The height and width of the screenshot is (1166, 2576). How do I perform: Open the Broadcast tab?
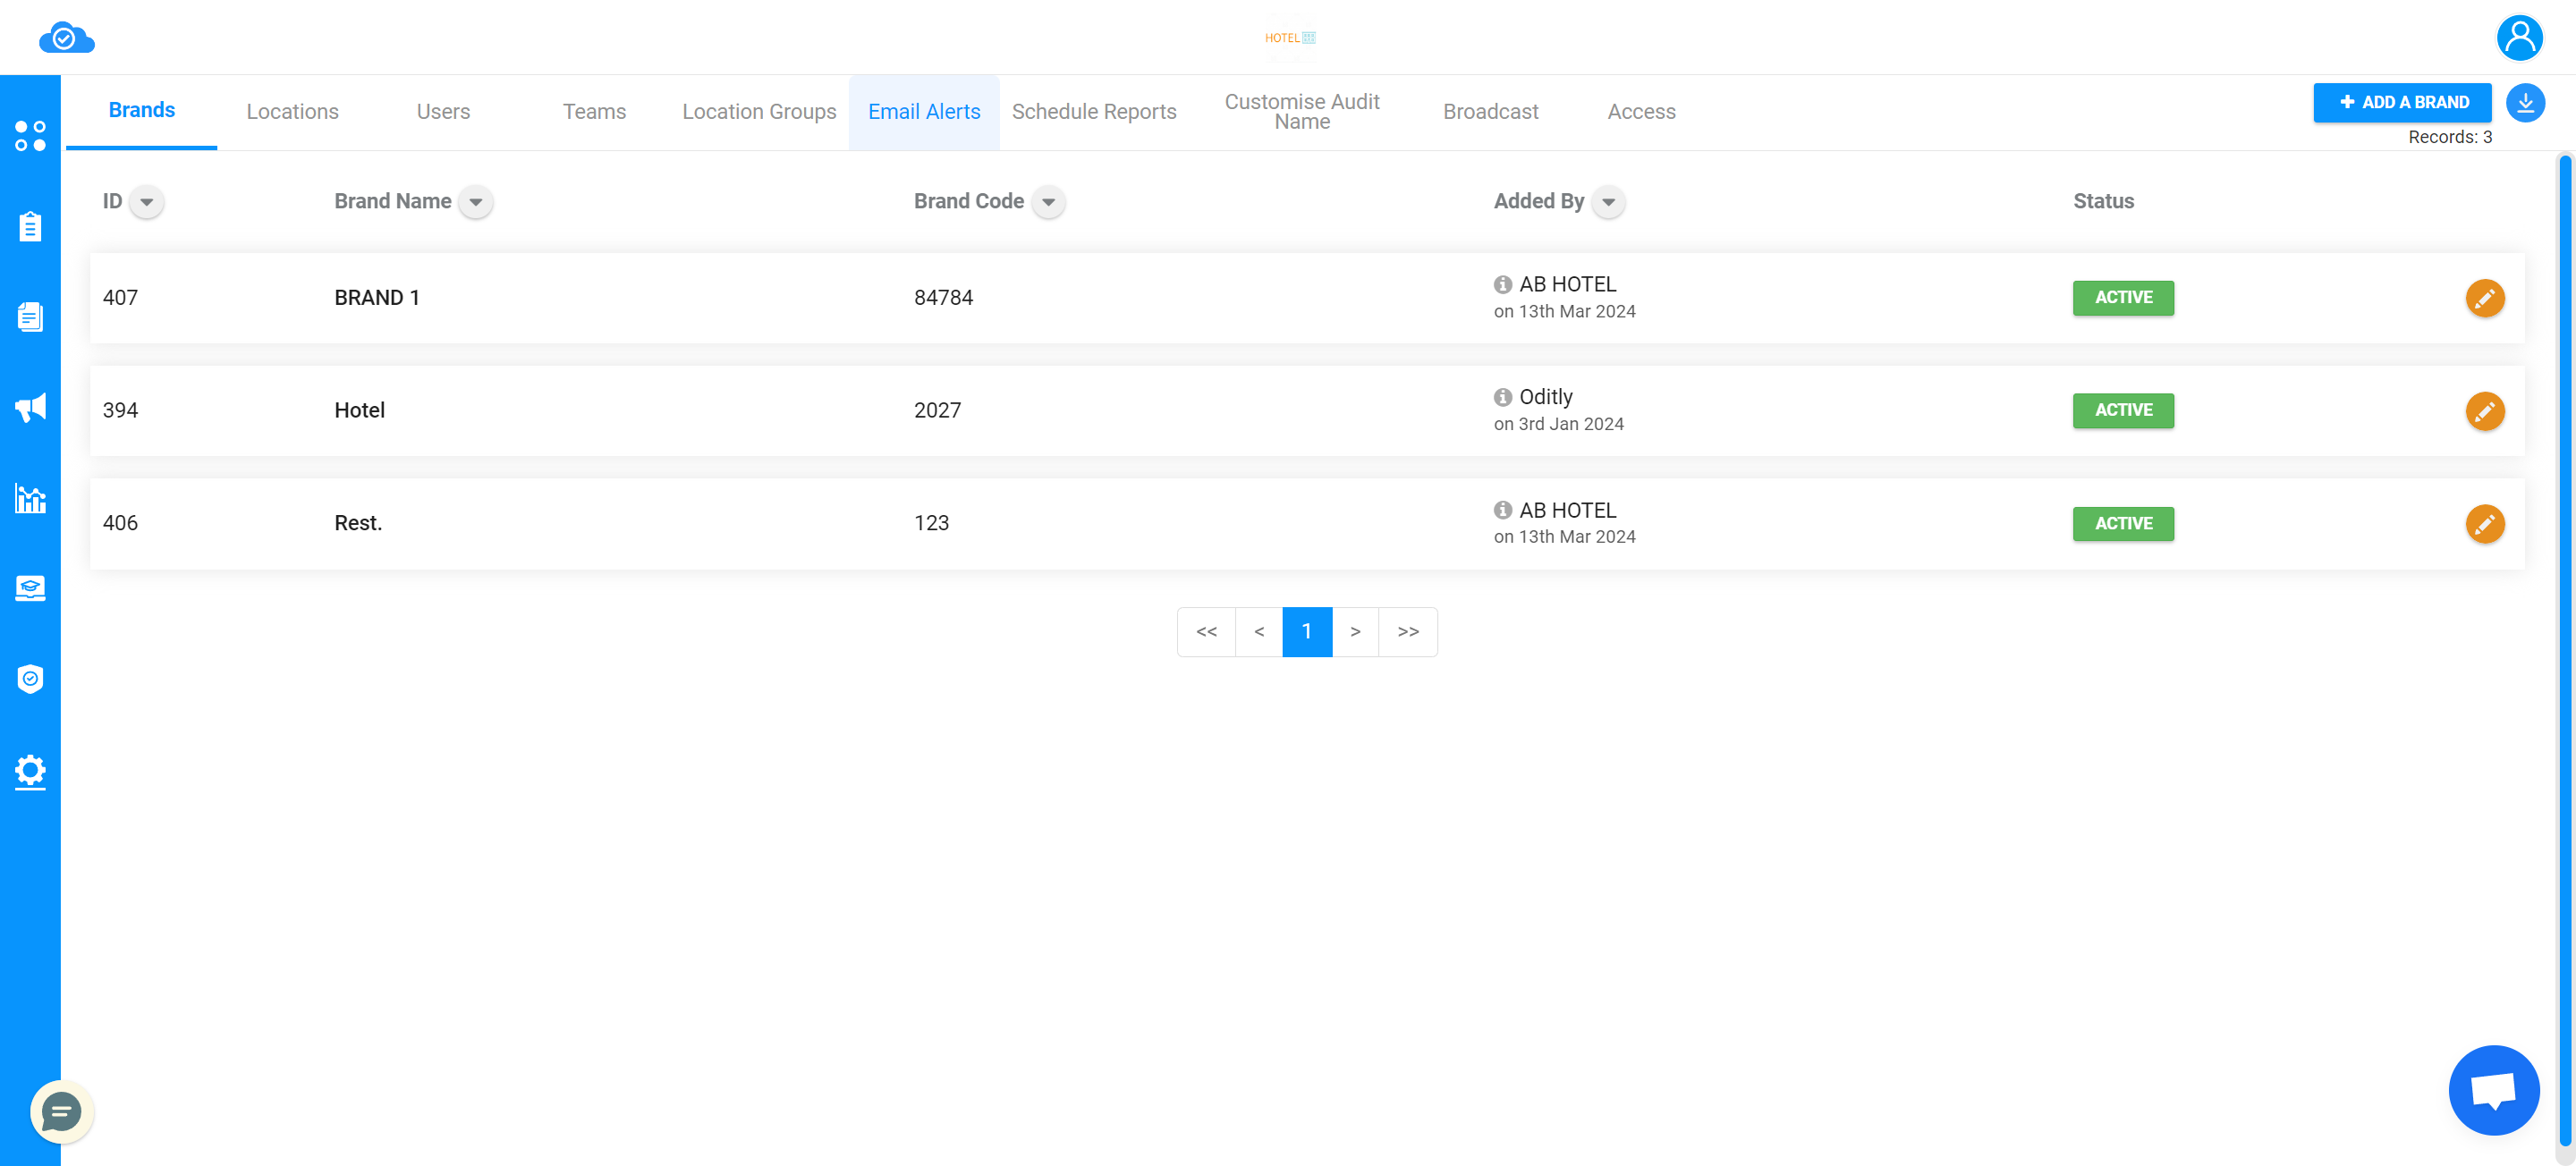pos(1490,112)
